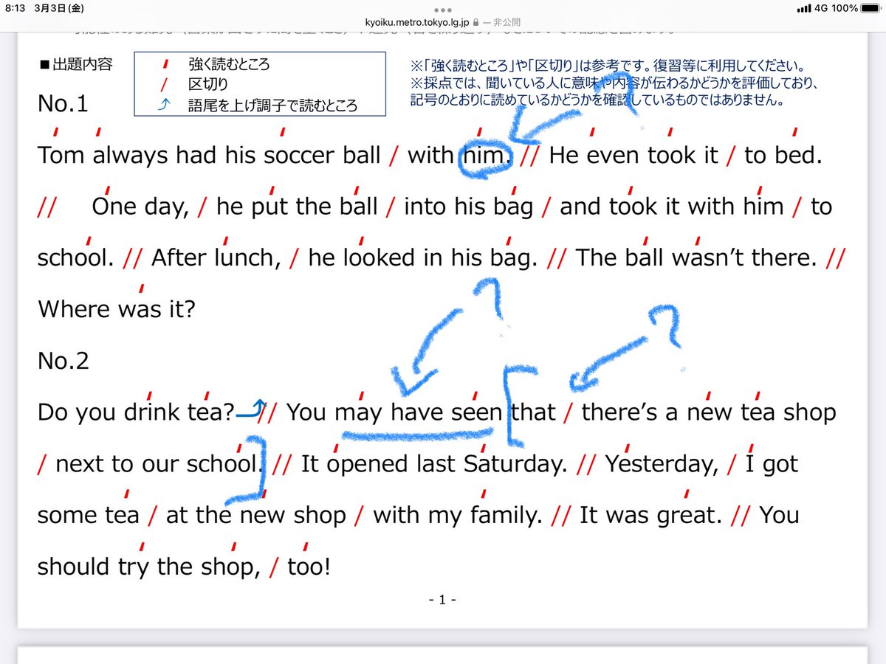Select the sentence "The ball wasn't there."

point(696,258)
